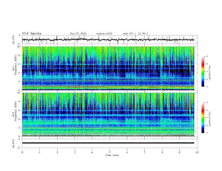Click time axis tick label "6"
Image resolution: width=222 pixels, height=171 pixels.
tap(127, 152)
